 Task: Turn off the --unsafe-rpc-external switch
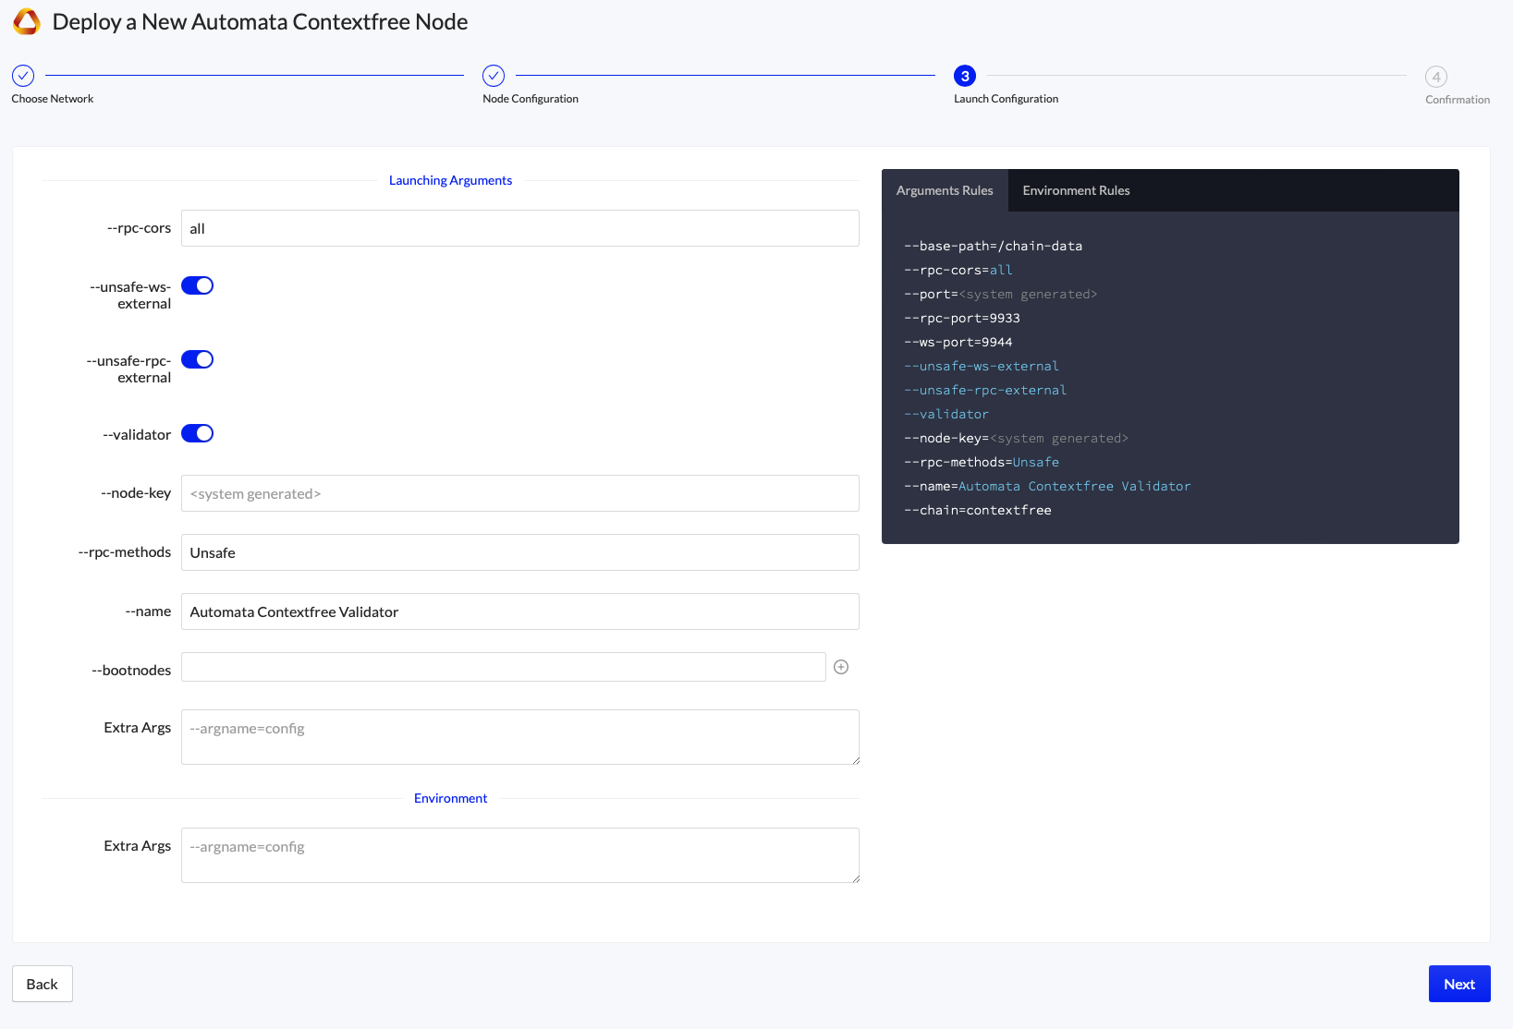tap(197, 359)
